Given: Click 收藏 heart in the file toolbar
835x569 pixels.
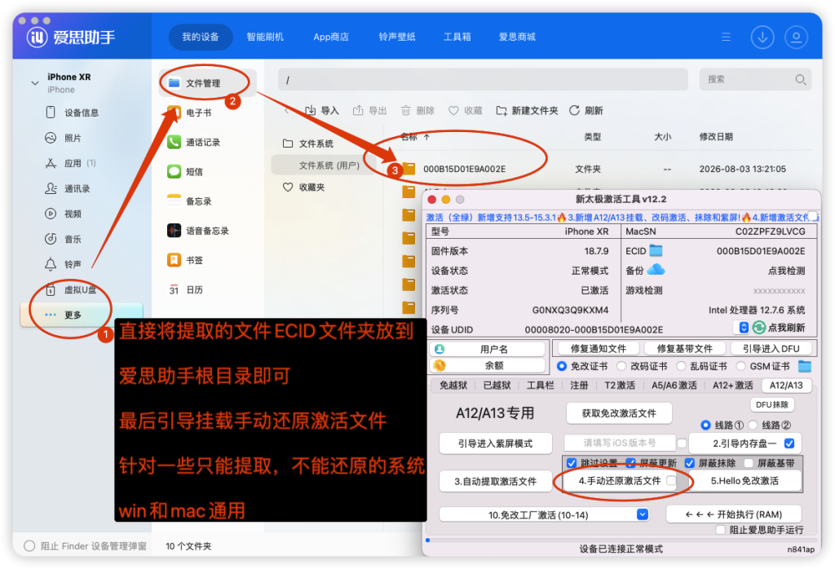Looking at the screenshot, I should (x=466, y=110).
